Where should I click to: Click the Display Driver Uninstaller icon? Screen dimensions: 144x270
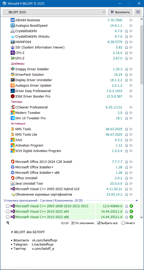click(x=12, y=80)
